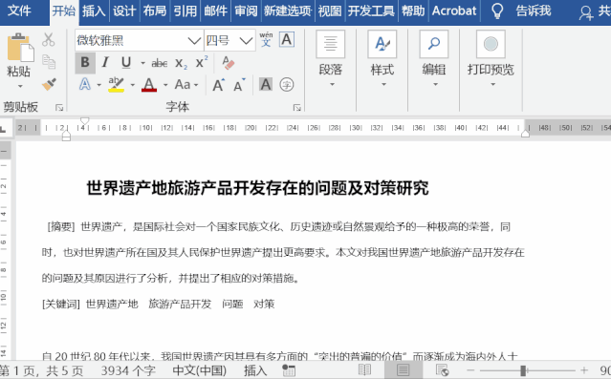Switch to the 布局 Layout tab
Viewport: 611px width, 379px height.
point(155,11)
